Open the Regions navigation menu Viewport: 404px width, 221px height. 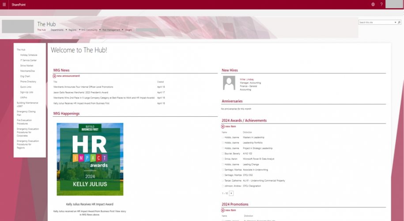pos(72,30)
